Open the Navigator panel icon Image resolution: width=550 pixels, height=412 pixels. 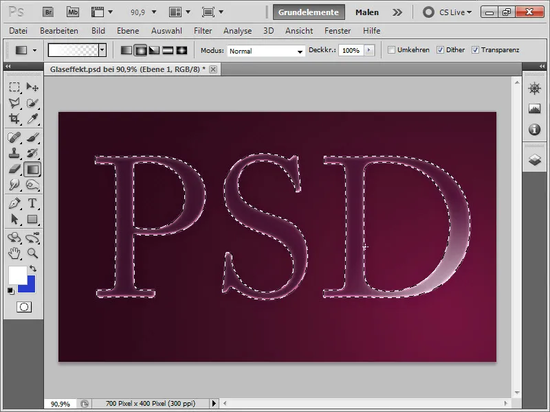tap(534, 89)
